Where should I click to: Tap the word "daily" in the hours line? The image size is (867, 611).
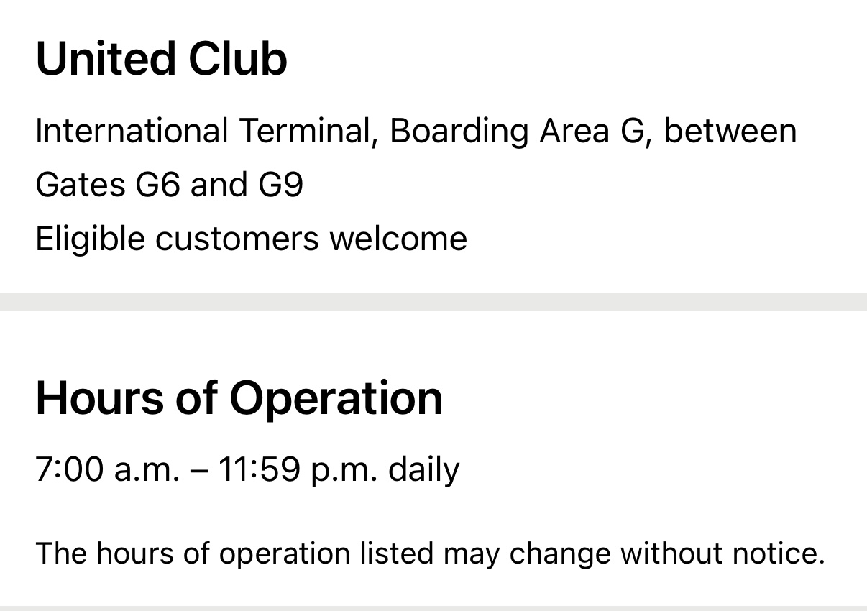[423, 470]
